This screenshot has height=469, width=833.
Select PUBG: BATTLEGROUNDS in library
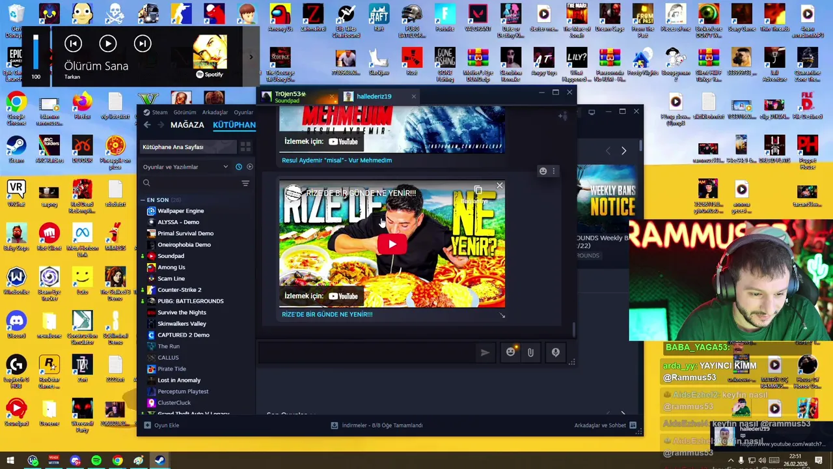pos(190,301)
